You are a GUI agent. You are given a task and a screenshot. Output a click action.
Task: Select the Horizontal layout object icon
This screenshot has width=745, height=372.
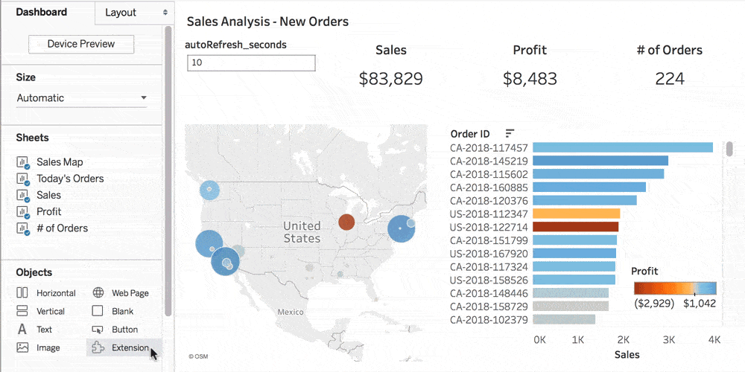(x=22, y=293)
